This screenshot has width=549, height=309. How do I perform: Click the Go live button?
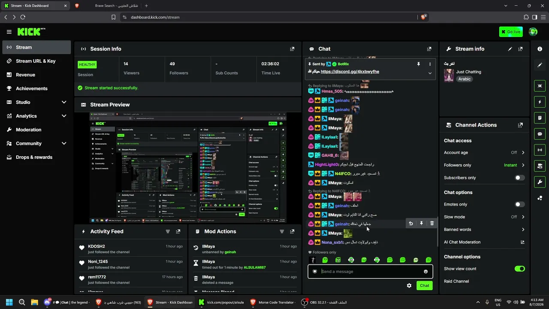tap(511, 32)
